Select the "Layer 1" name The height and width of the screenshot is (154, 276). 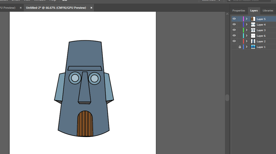coord(261,47)
